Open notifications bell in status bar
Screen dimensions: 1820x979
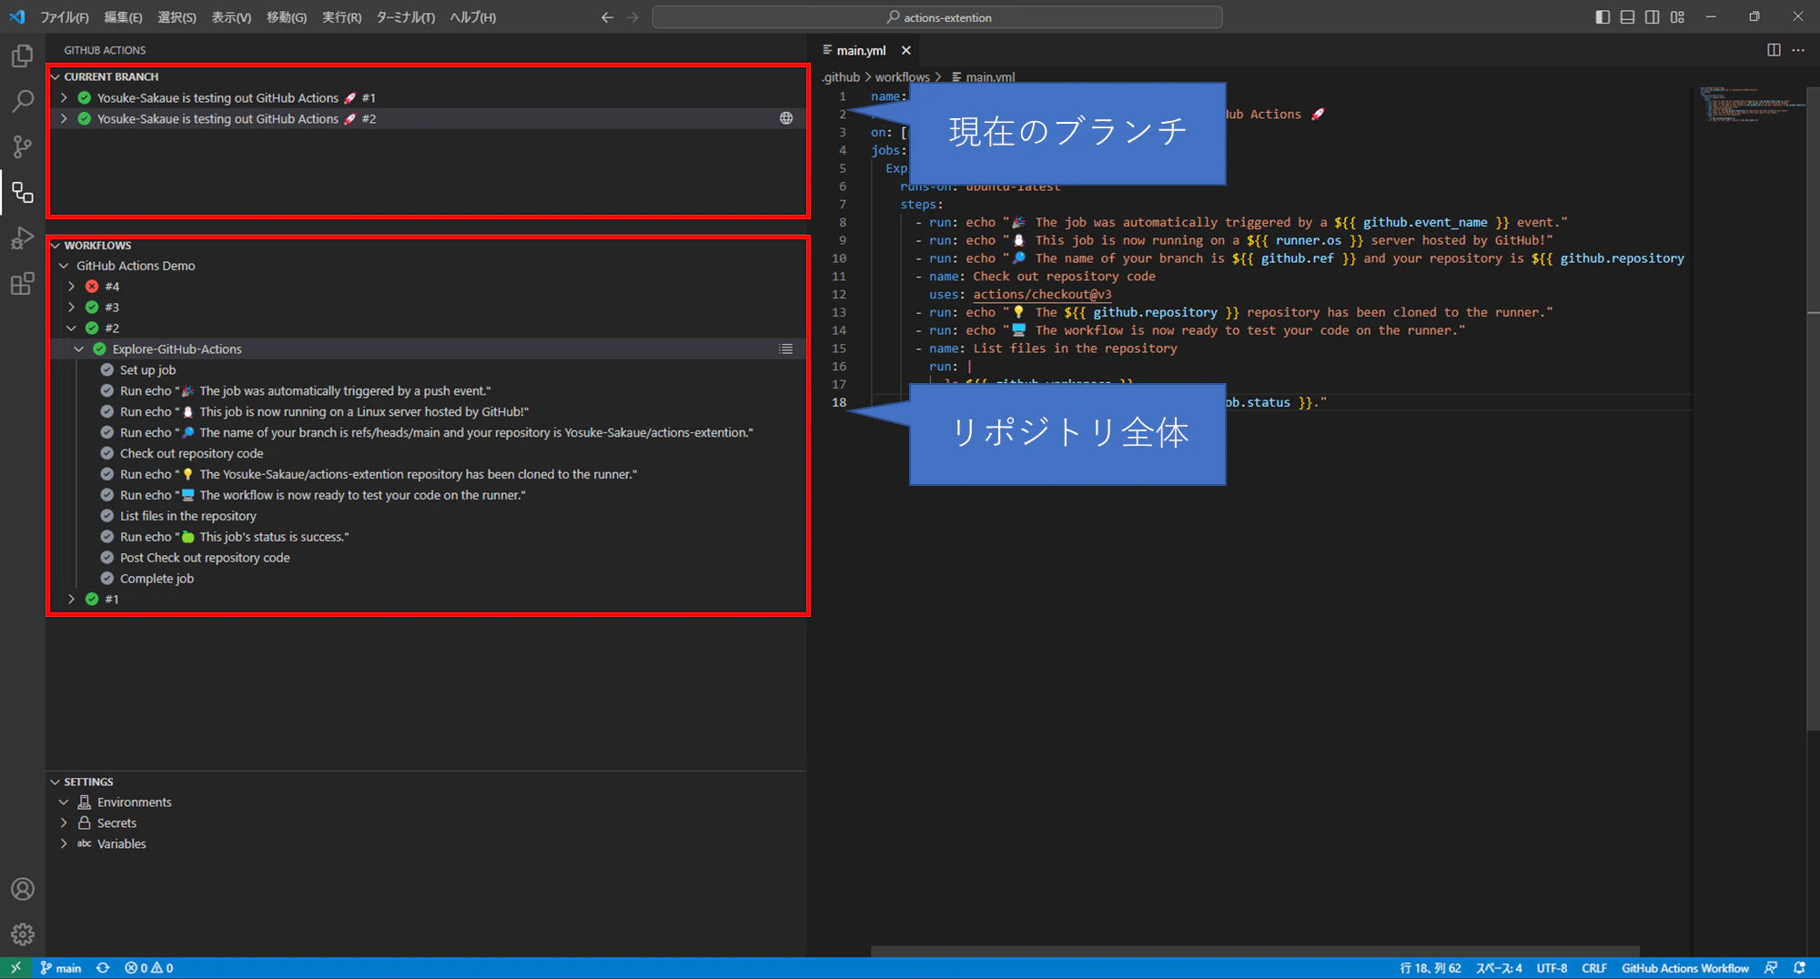pos(1799,968)
